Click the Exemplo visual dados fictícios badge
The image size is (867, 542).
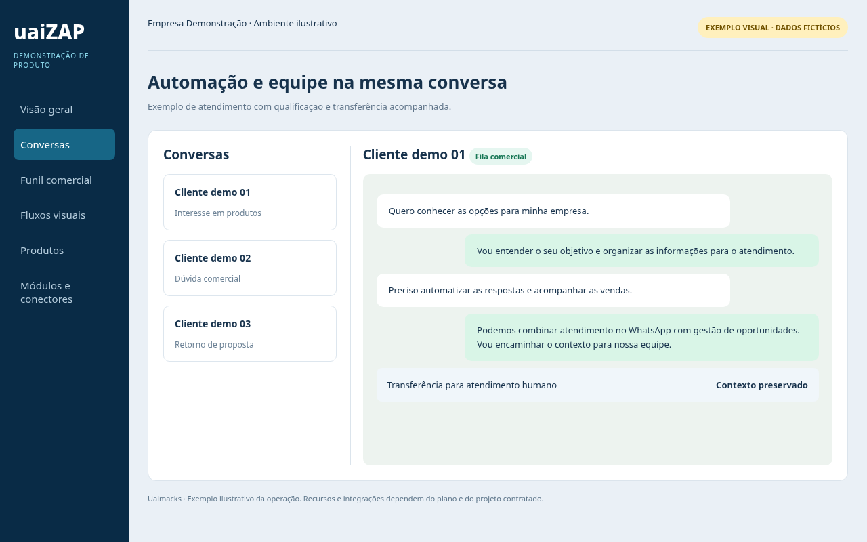tap(773, 28)
